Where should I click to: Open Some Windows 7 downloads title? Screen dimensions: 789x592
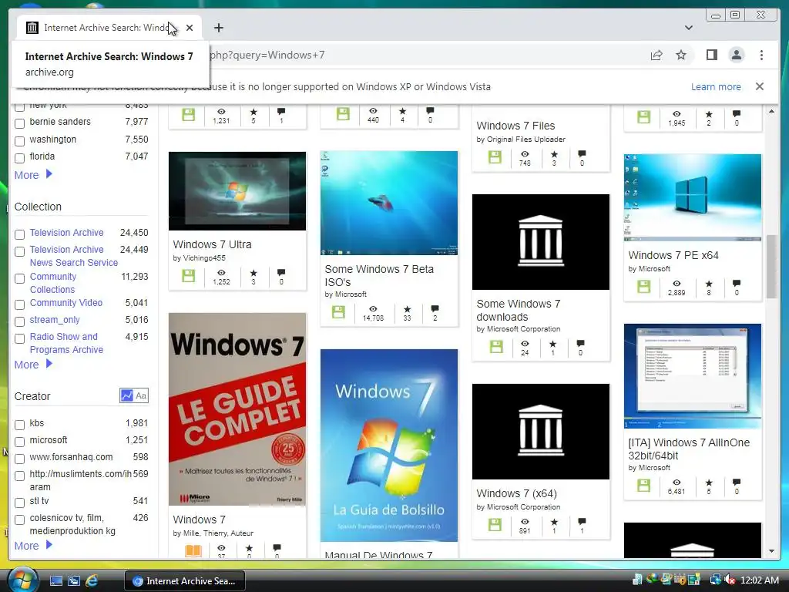click(x=519, y=310)
